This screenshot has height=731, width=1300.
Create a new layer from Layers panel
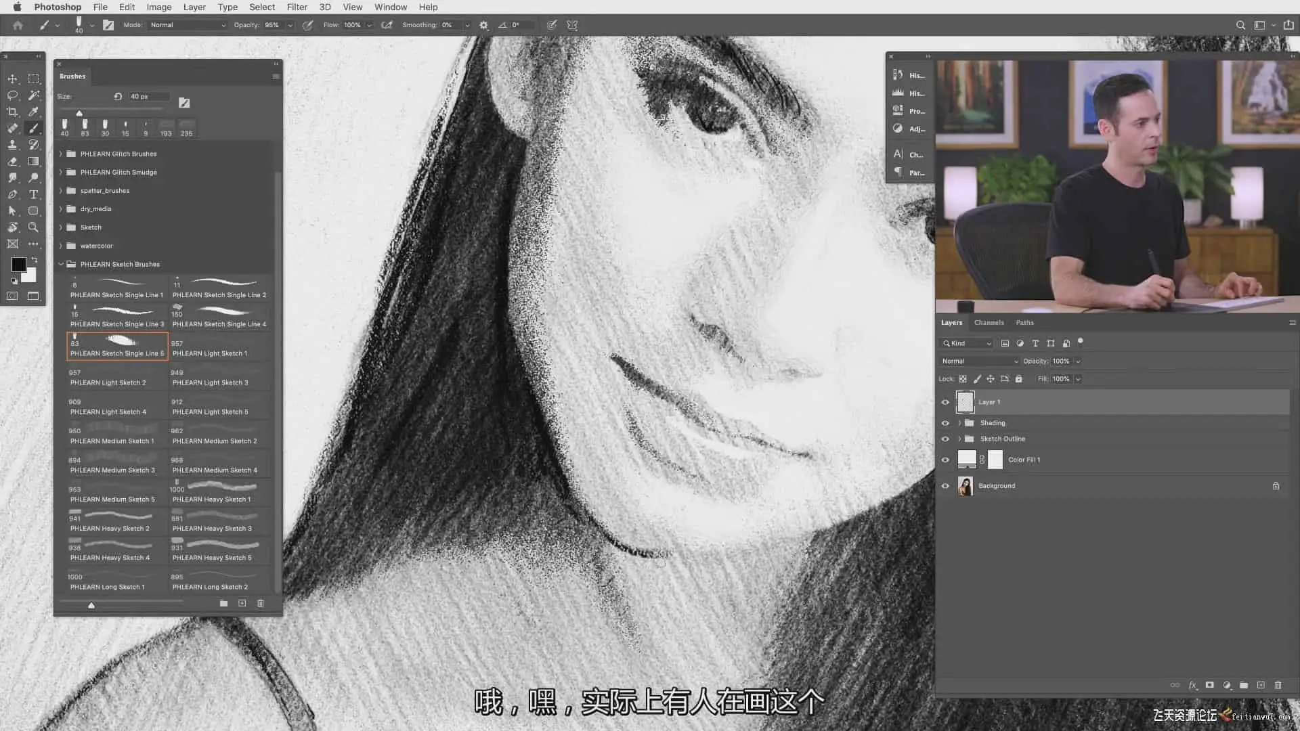tap(1261, 685)
